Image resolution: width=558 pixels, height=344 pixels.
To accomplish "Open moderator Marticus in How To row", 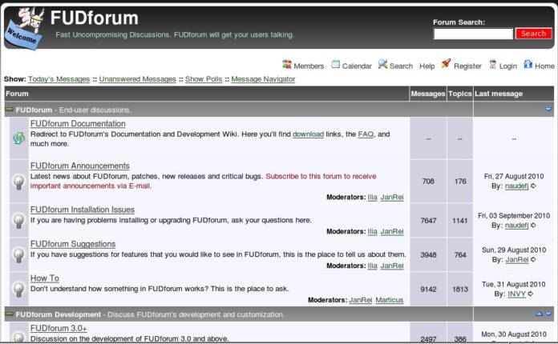I will (390, 300).
